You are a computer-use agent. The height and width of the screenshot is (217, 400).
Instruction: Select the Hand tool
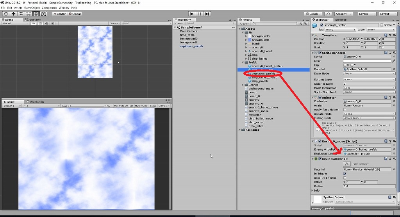click(5, 14)
